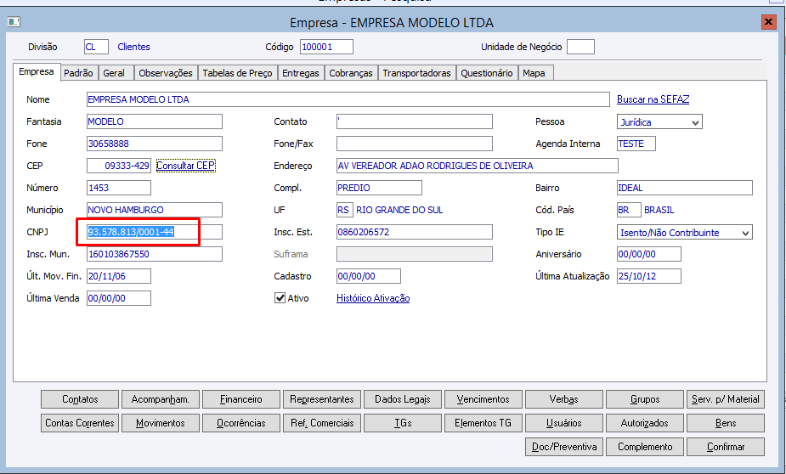Click the window system icon in title bar
This screenshot has height=474, width=786.
click(14, 22)
